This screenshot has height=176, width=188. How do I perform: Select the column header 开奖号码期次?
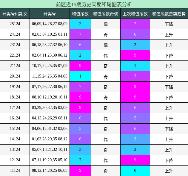(x=15, y=14)
